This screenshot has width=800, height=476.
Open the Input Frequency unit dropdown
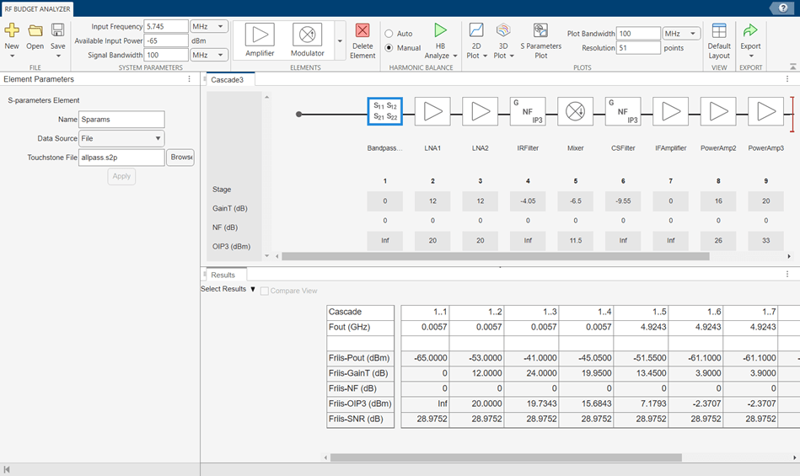209,27
